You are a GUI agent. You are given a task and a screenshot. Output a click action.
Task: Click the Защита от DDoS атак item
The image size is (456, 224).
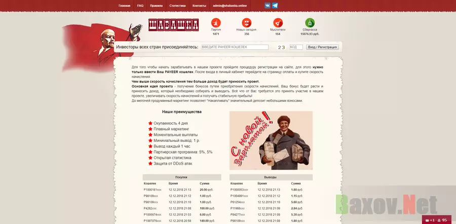pos(173,164)
